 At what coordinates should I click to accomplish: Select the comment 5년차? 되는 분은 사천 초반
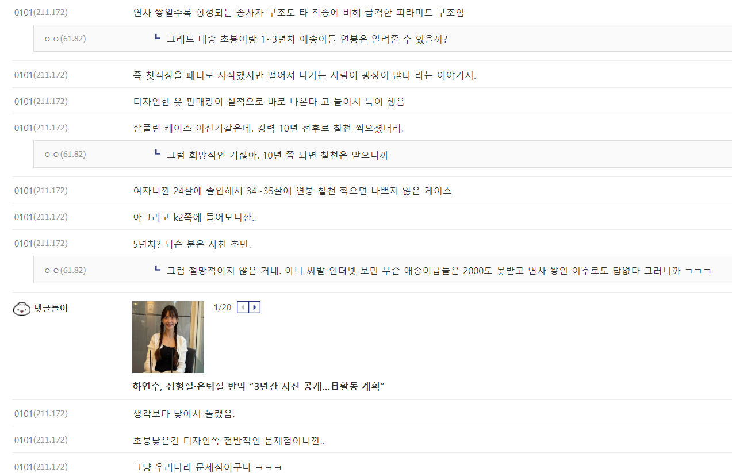(x=192, y=244)
